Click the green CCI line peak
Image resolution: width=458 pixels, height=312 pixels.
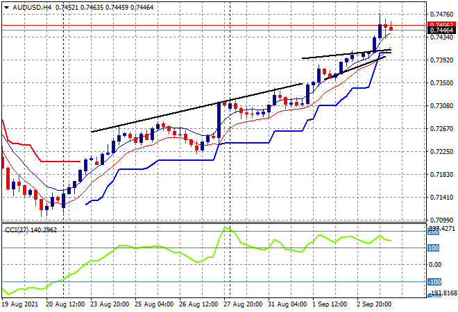click(225, 227)
